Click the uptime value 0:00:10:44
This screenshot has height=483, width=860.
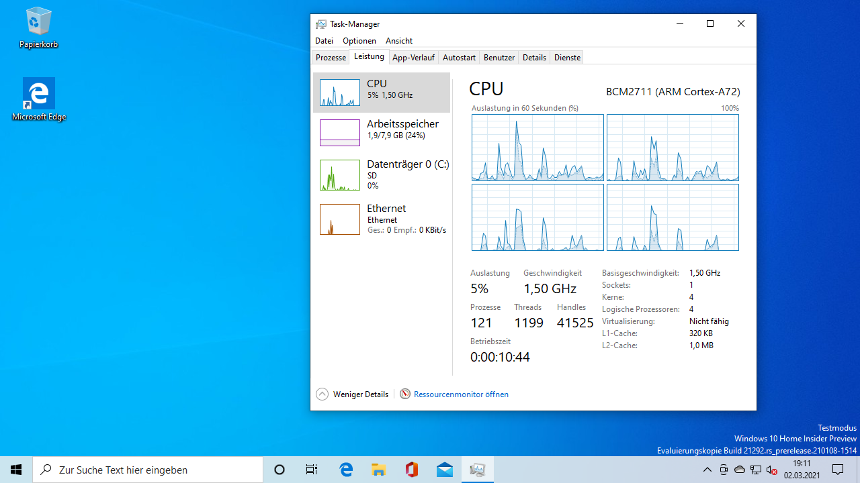tap(500, 357)
